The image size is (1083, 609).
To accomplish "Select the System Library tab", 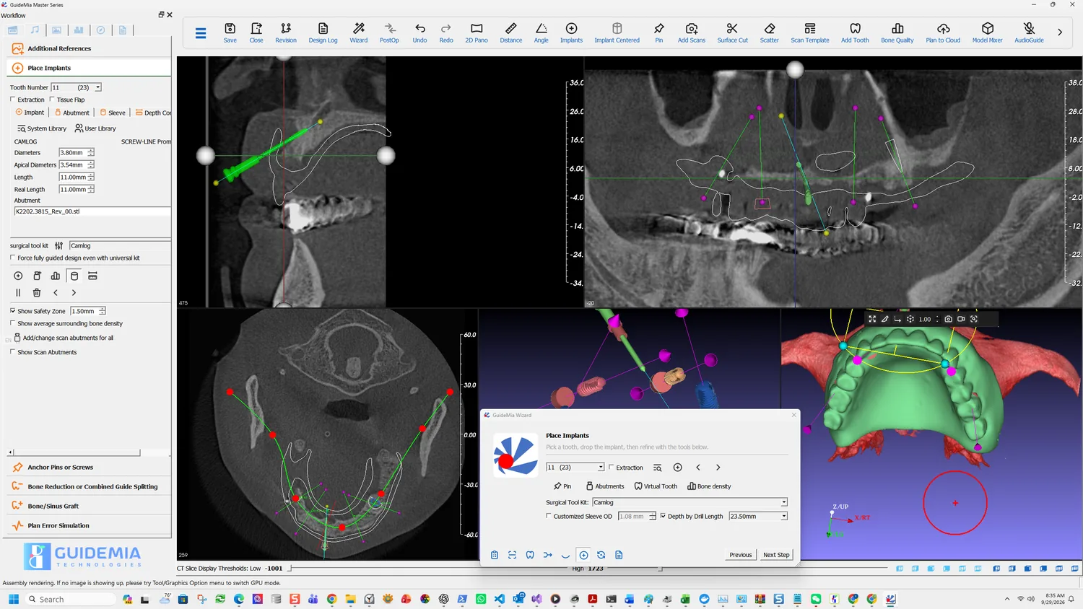I will 42,128.
